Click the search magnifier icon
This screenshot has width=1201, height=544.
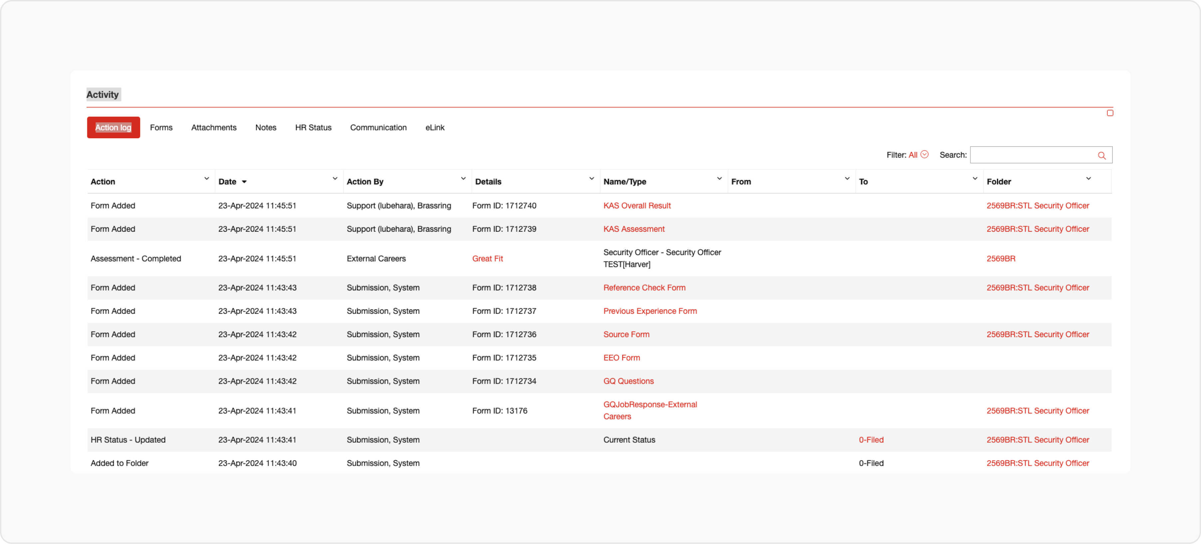click(1101, 156)
